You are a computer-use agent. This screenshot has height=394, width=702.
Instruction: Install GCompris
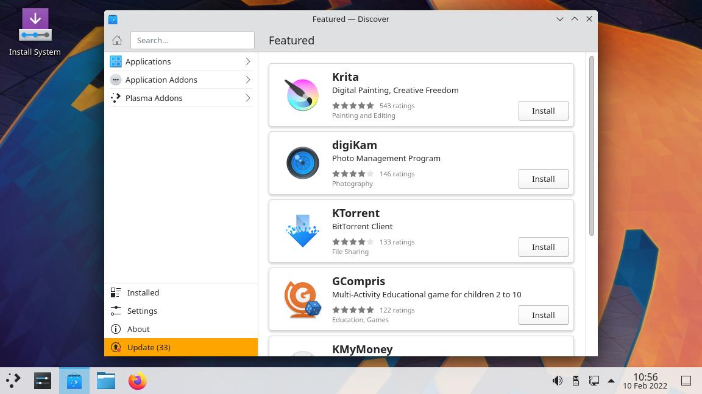tap(543, 315)
